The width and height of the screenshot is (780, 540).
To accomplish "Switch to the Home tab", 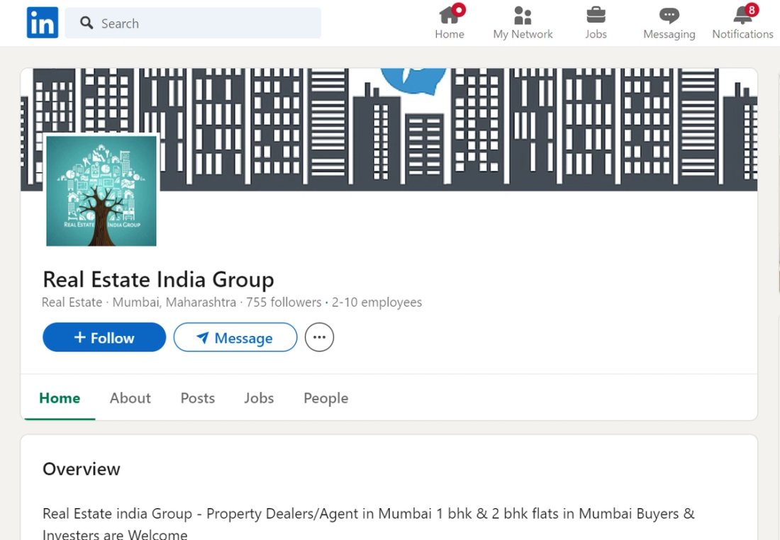I will 60,398.
